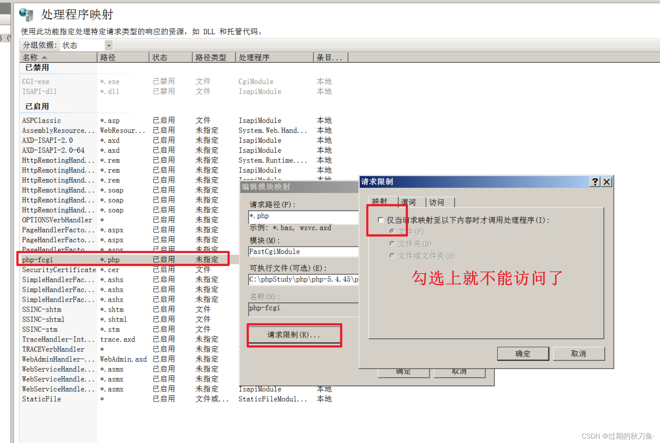
Task: Select the OPTIONSVerbHandler row
Action: tap(129, 220)
